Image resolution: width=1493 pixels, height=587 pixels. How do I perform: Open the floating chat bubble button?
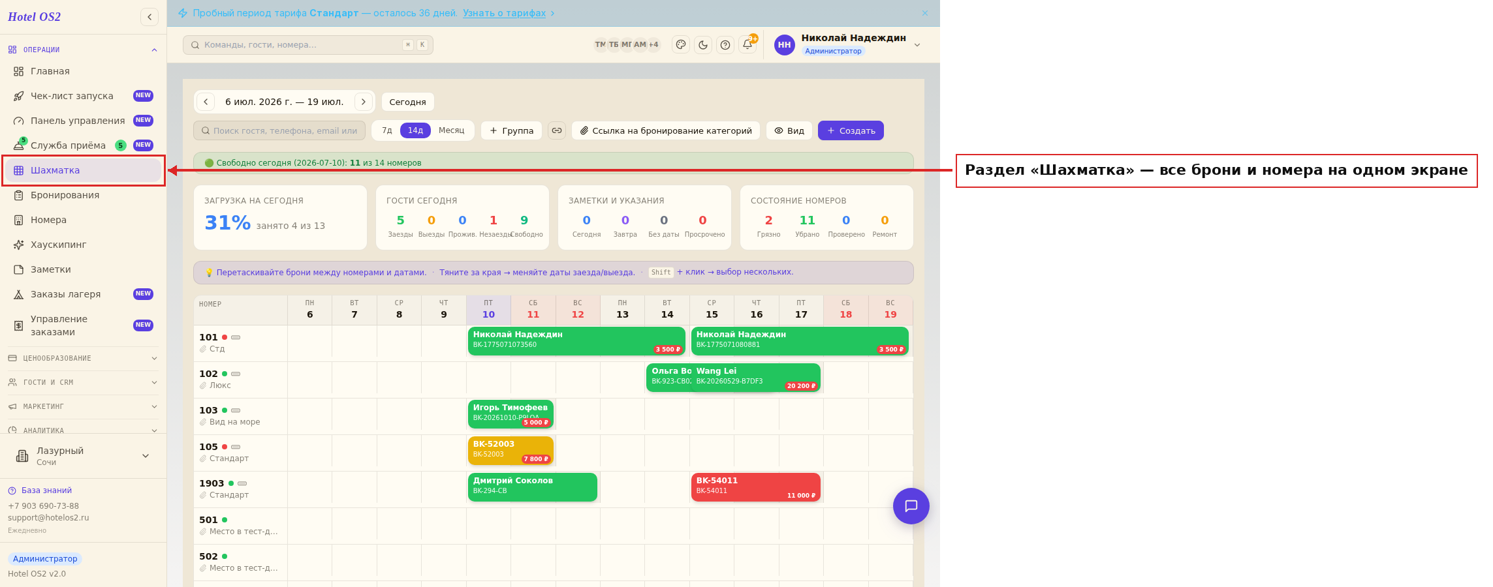pos(911,506)
